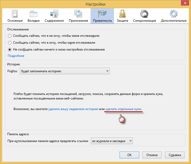
Task: Click link удалить вашу недавнюю историю
Action: [x=73, y=109]
